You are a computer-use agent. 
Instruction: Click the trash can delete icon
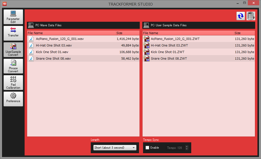tap(251, 16)
